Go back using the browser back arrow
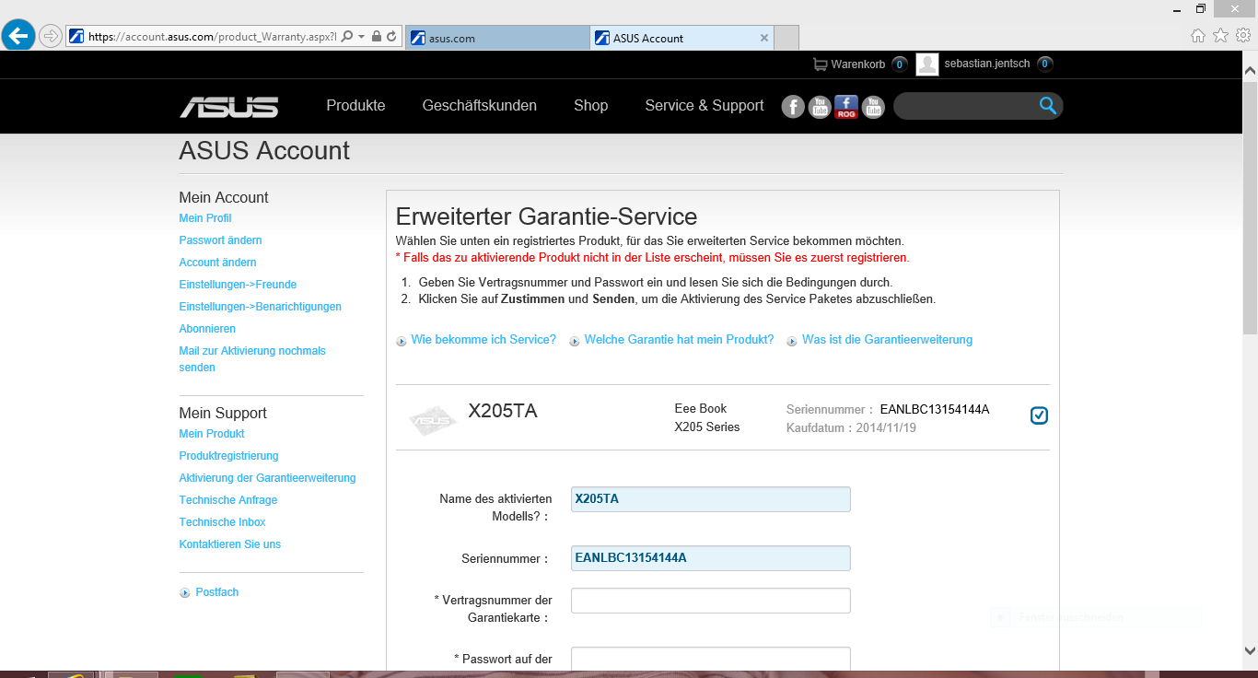 (x=18, y=36)
